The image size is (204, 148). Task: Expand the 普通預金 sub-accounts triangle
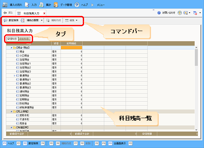pos(14,76)
